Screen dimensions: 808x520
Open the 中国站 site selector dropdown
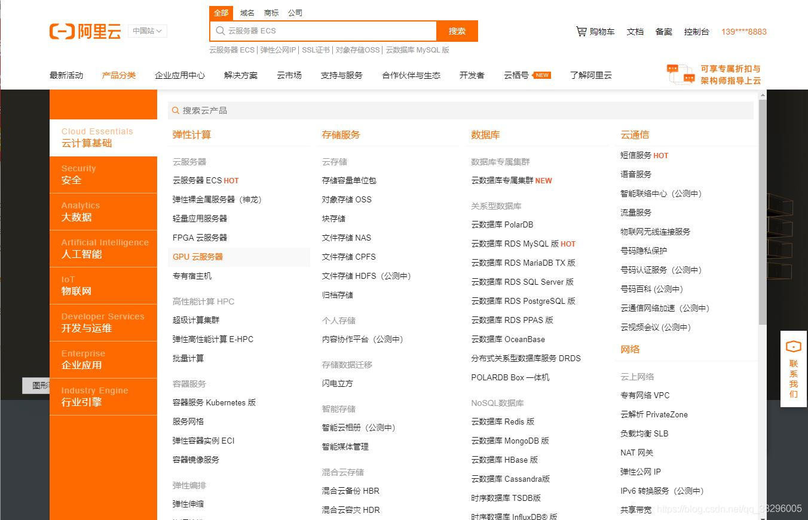pyautogui.click(x=147, y=31)
